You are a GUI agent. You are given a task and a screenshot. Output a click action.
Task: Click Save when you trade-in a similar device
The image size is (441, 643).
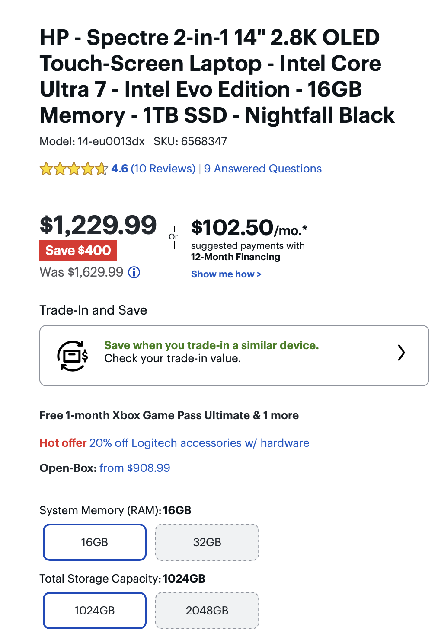pos(211,345)
